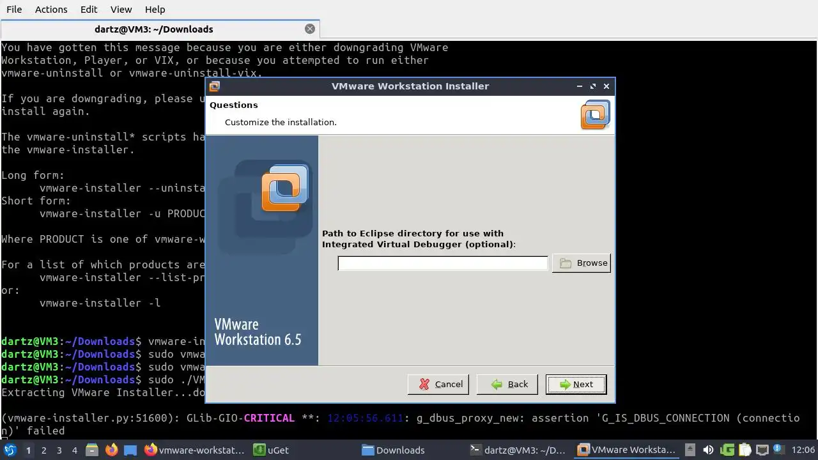Maximize the VMware Workstation Installer window
This screenshot has height=460, width=818.
coord(593,86)
